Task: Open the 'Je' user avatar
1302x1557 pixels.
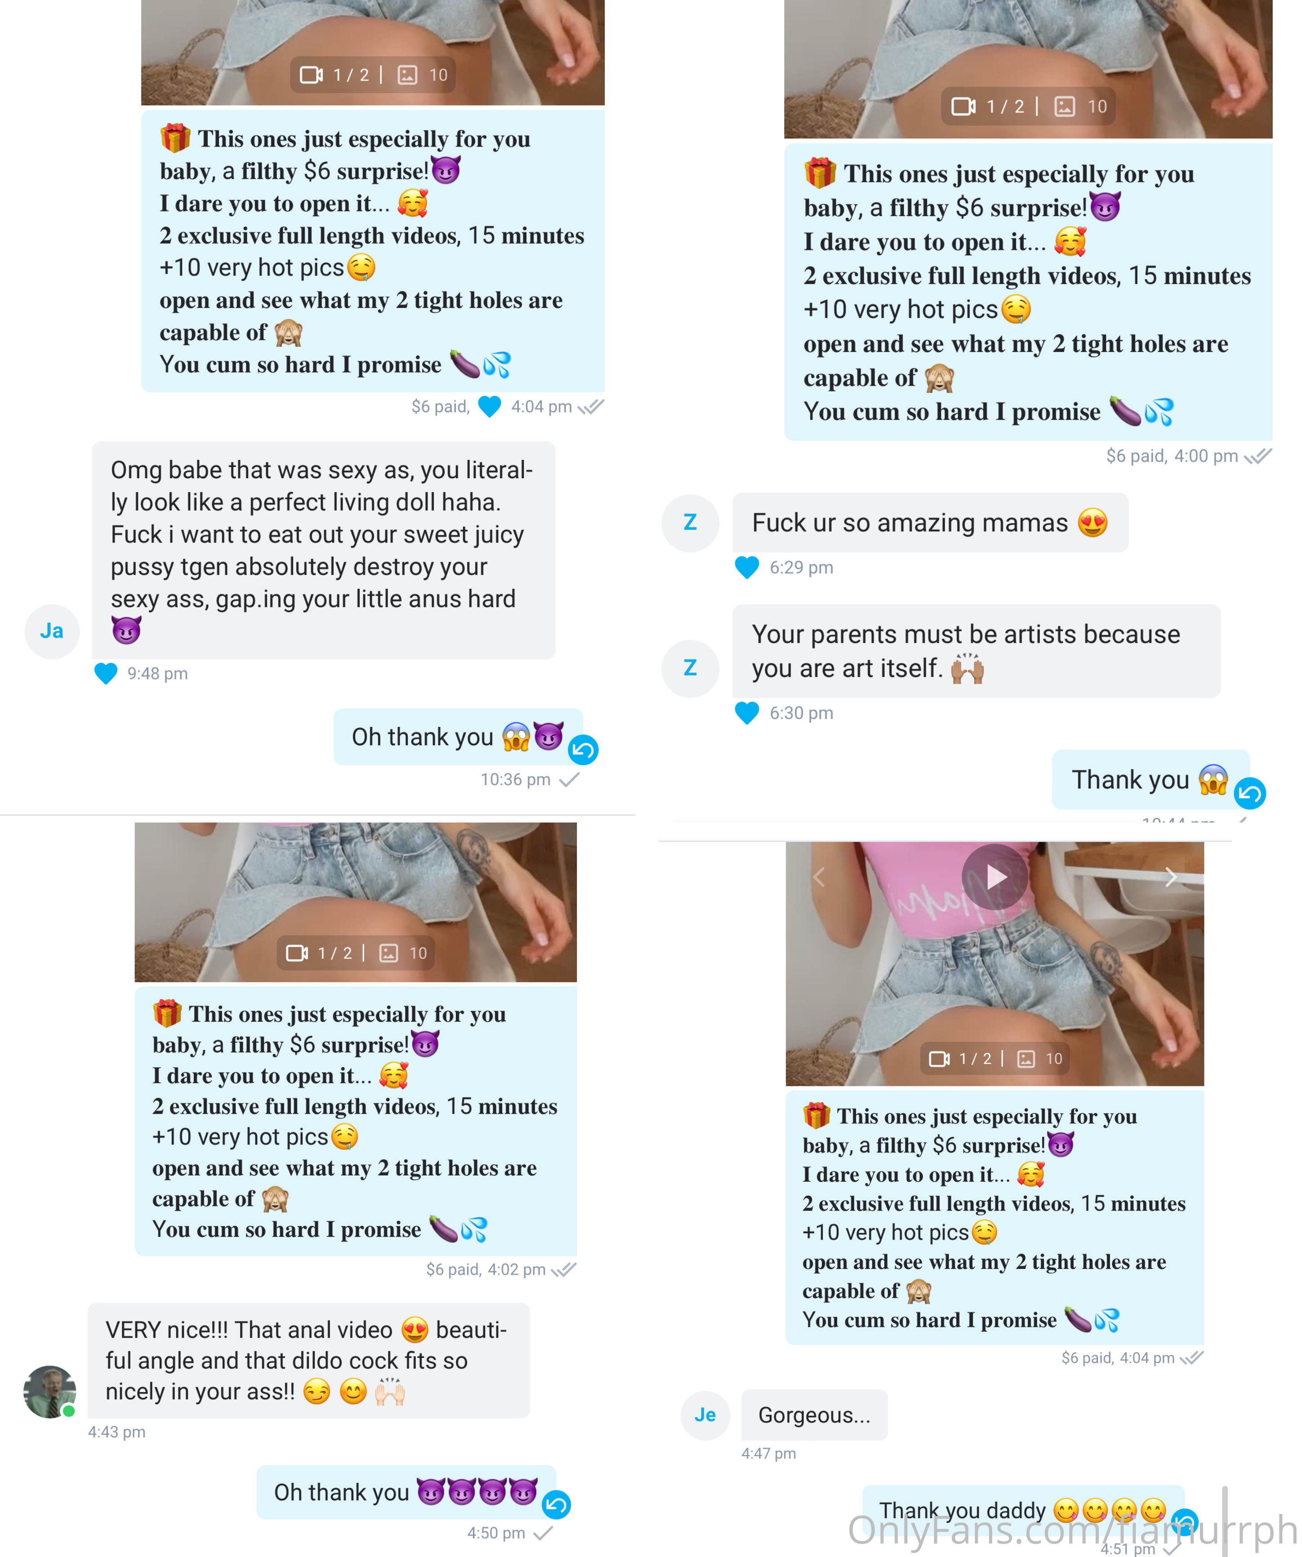Action: [x=705, y=1415]
